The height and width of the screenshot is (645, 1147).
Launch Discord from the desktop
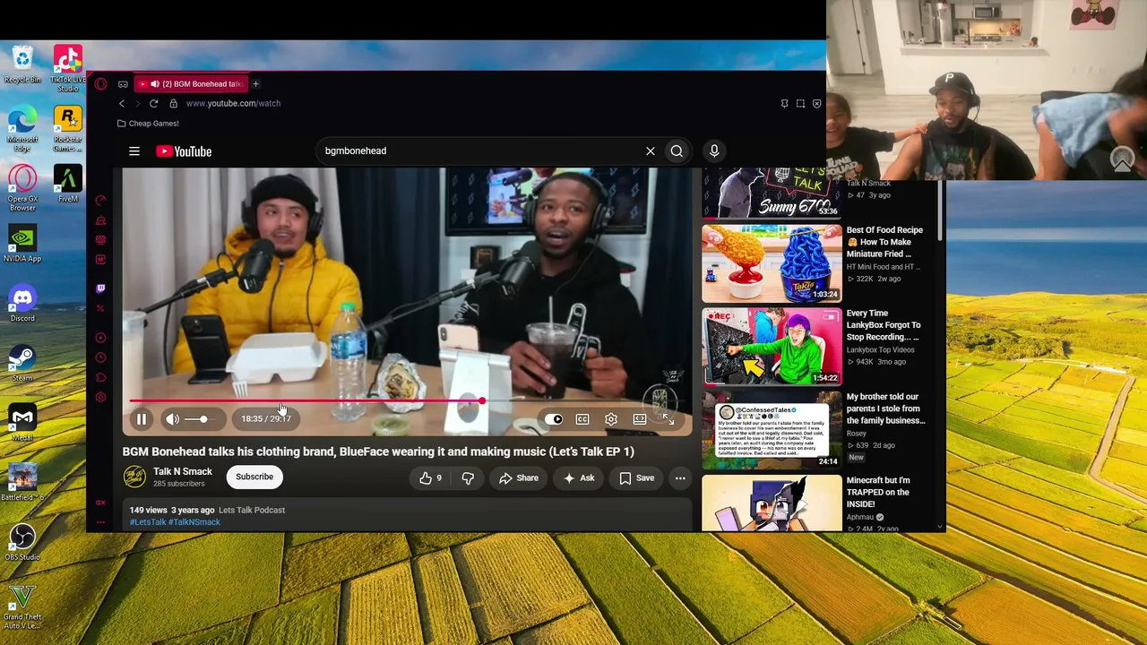point(22,304)
